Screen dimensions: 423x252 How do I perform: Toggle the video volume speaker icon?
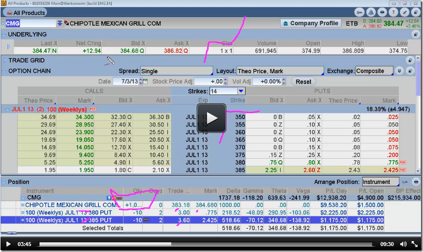pos(403,244)
